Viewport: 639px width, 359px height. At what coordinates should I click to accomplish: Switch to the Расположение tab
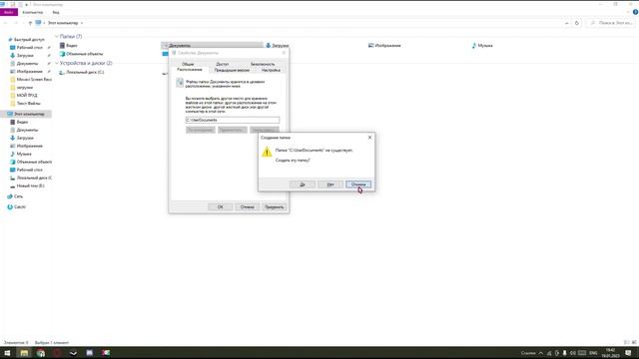(x=190, y=70)
